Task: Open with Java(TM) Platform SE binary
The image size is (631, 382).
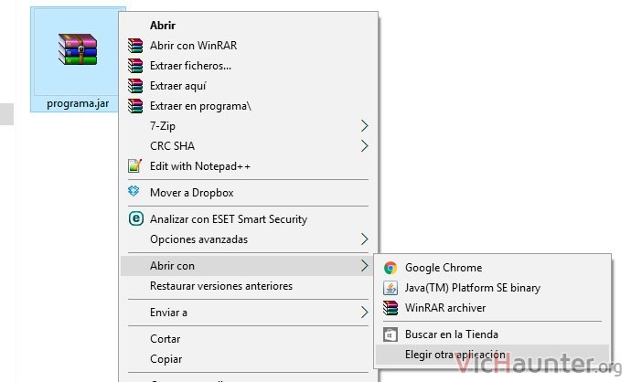Action: 492,288
